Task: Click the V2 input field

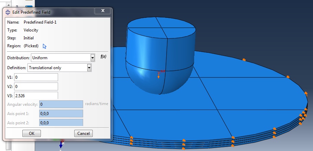Action: tap(36, 87)
